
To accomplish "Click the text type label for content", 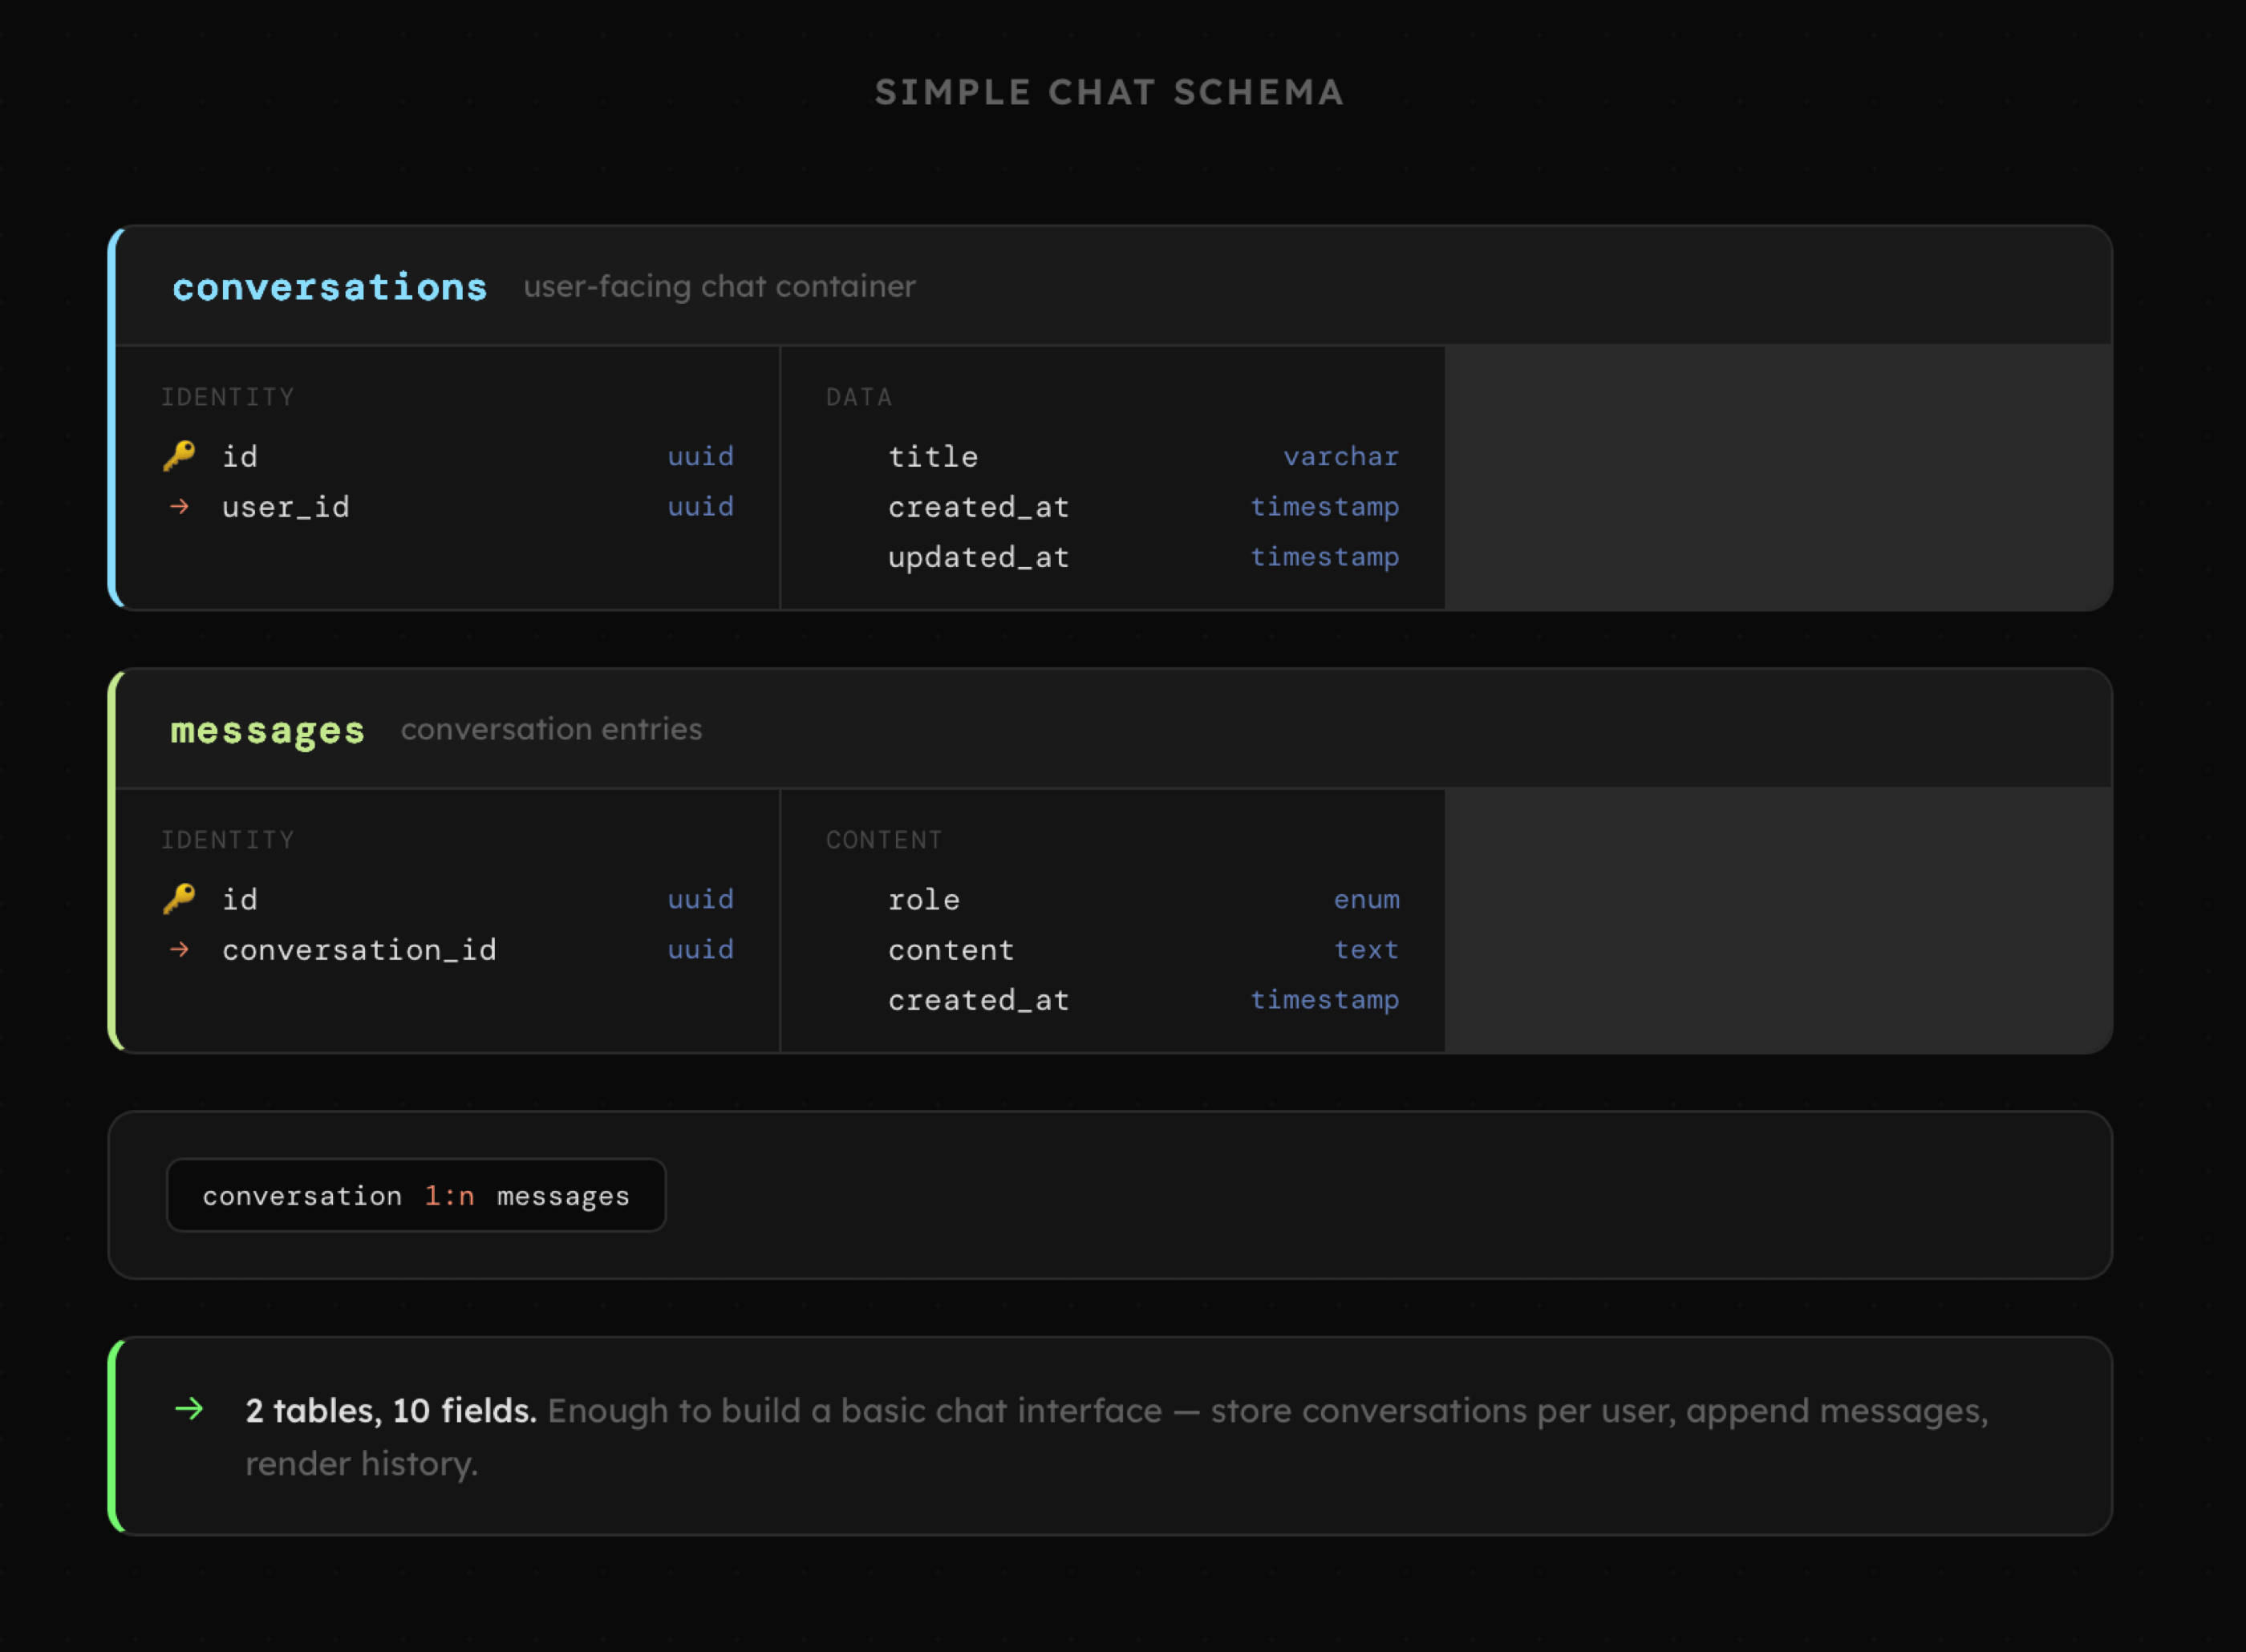I will pos(1366,950).
